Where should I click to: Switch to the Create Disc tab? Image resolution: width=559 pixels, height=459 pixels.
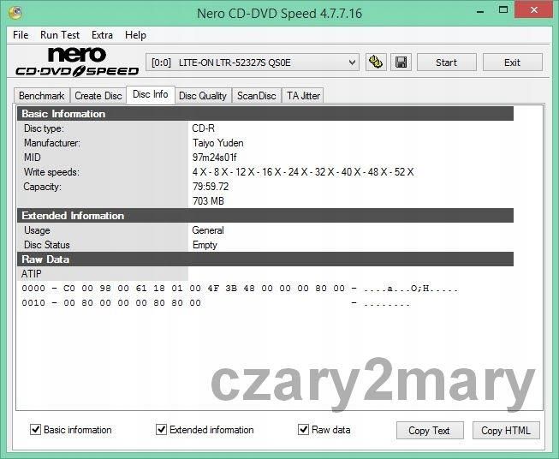(98, 96)
